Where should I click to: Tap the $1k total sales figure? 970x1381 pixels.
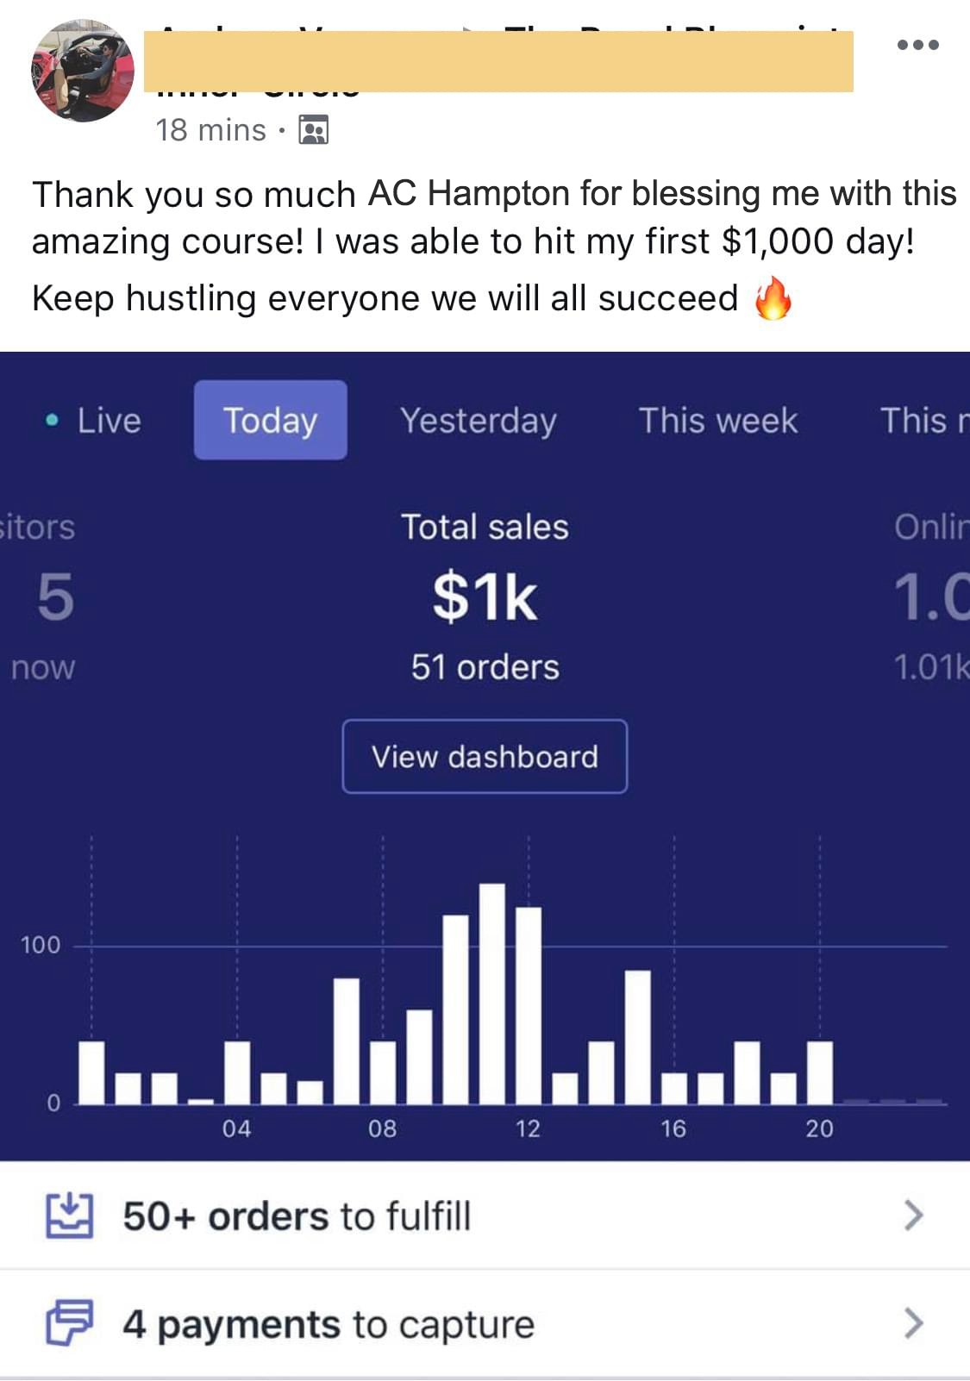click(x=485, y=597)
